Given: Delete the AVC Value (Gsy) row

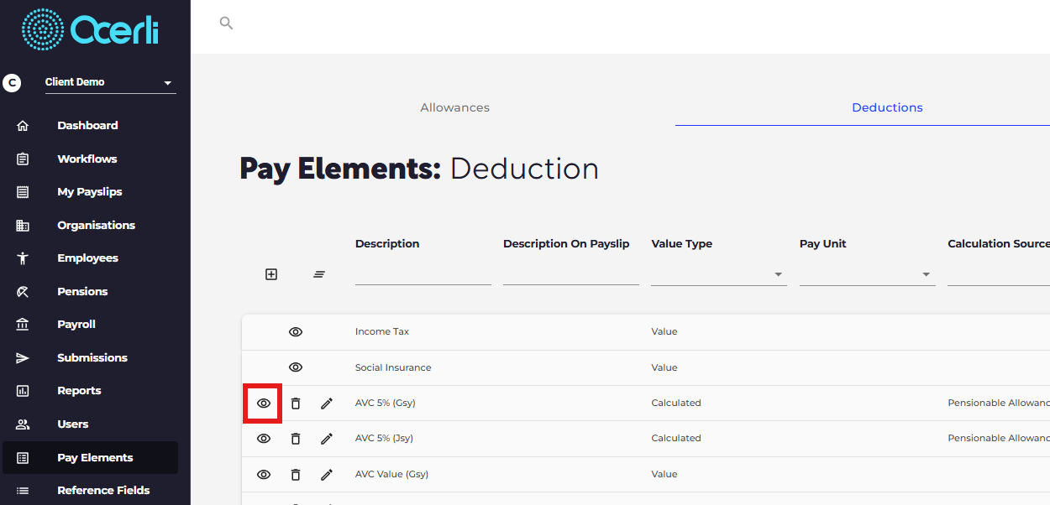Looking at the screenshot, I should tap(296, 475).
